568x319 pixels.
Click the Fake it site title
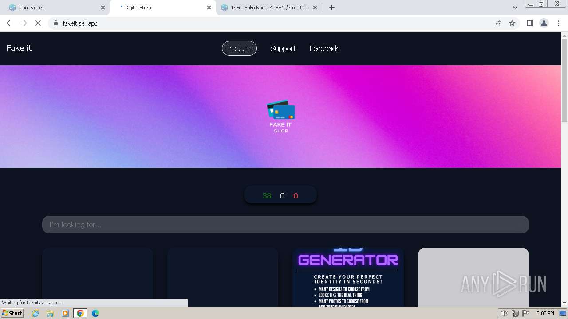coord(19,48)
